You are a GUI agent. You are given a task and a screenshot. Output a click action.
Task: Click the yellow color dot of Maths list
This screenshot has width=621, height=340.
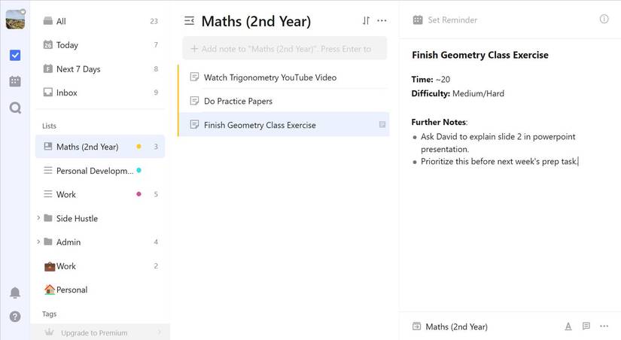pyautogui.click(x=139, y=147)
